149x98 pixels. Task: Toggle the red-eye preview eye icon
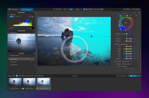pos(102,9)
